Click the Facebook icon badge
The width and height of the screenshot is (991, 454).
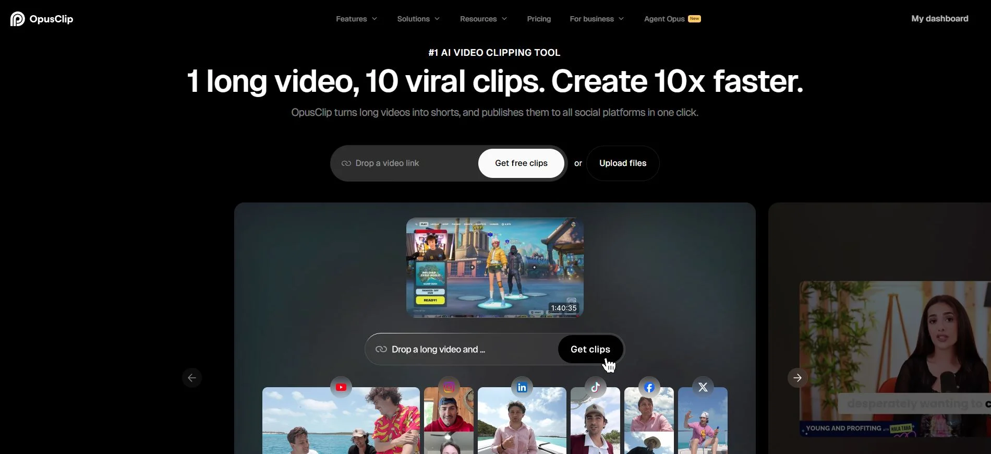point(649,387)
